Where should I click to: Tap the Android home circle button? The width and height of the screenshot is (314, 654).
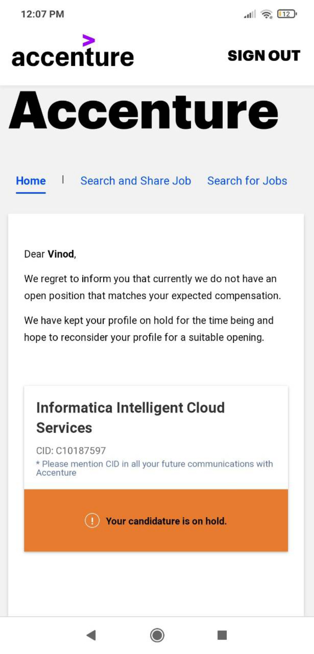pos(157,635)
